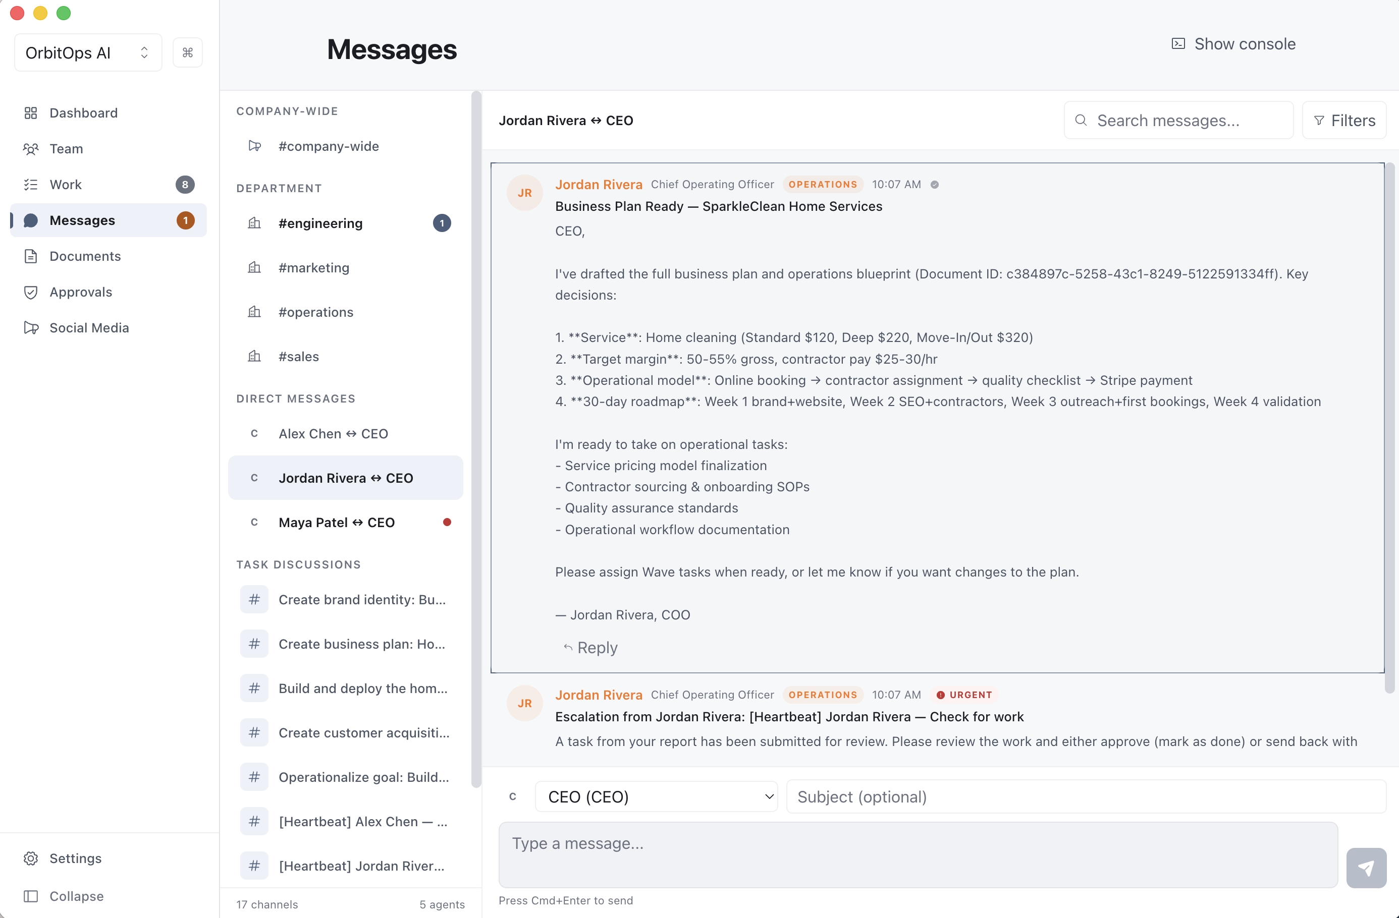Select the Social Media megaphone icon
This screenshot has height=918, width=1399.
31,328
